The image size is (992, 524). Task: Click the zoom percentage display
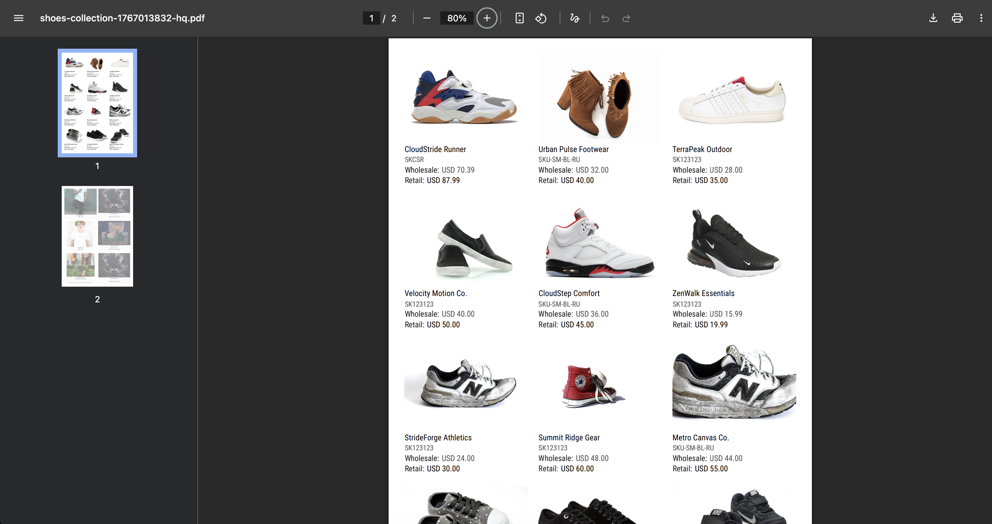[457, 18]
